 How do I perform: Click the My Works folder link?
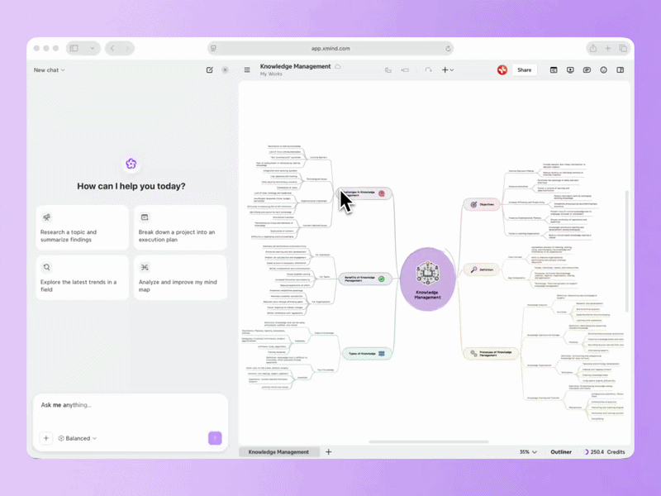pyautogui.click(x=271, y=74)
